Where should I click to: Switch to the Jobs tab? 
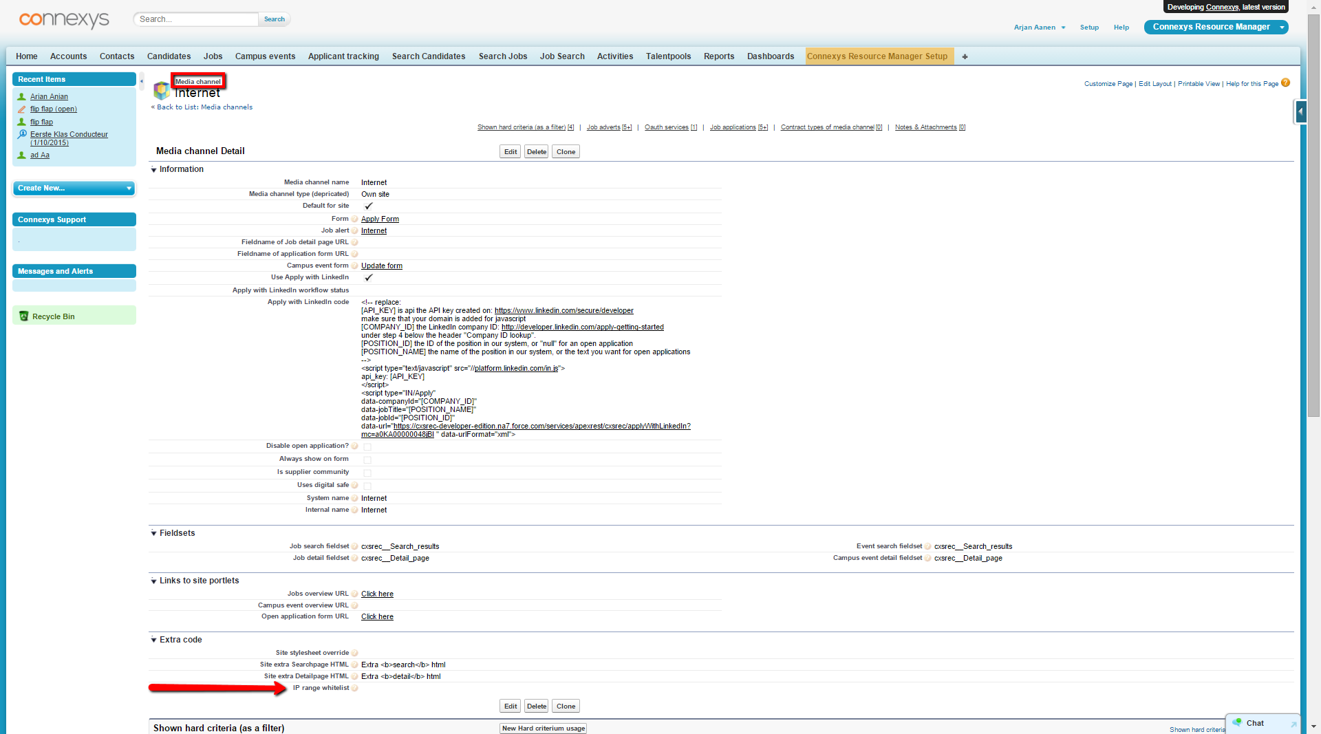[x=213, y=56]
